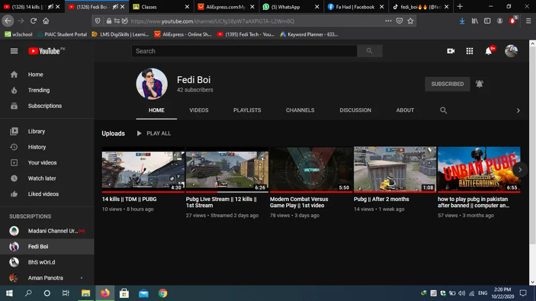Switch to the HOME channel tab
Image resolution: width=536 pixels, height=301 pixels.
click(x=157, y=110)
